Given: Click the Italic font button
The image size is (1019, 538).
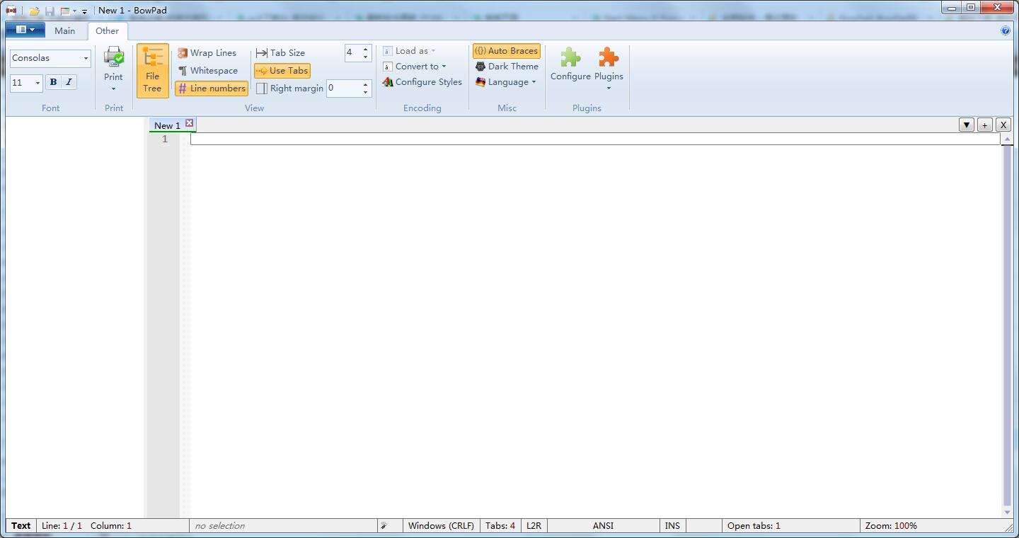Looking at the screenshot, I should pos(69,82).
